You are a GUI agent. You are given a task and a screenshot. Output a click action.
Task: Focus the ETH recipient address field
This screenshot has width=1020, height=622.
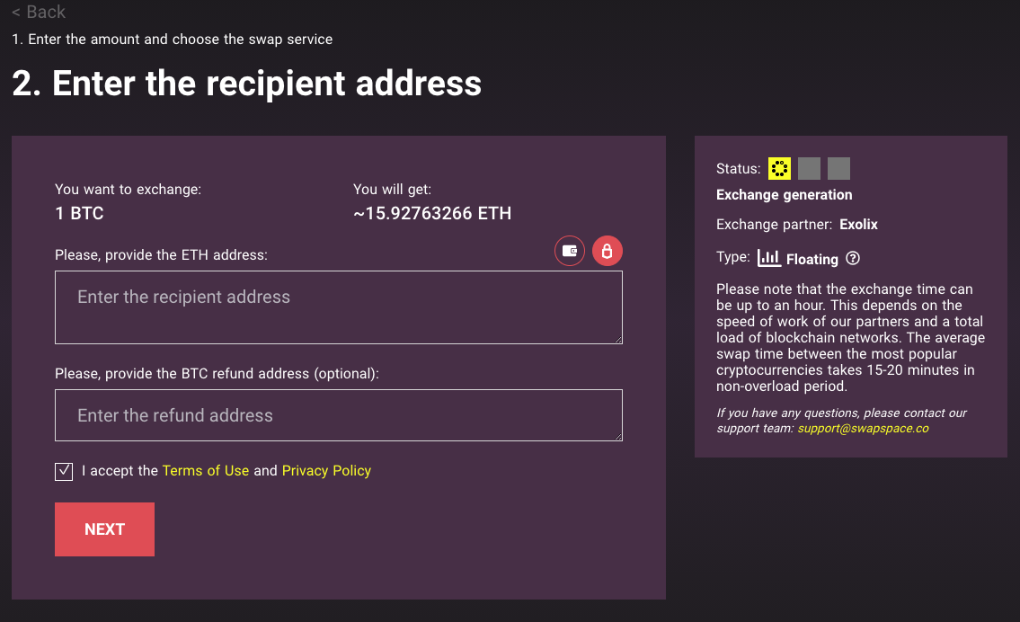pos(338,307)
